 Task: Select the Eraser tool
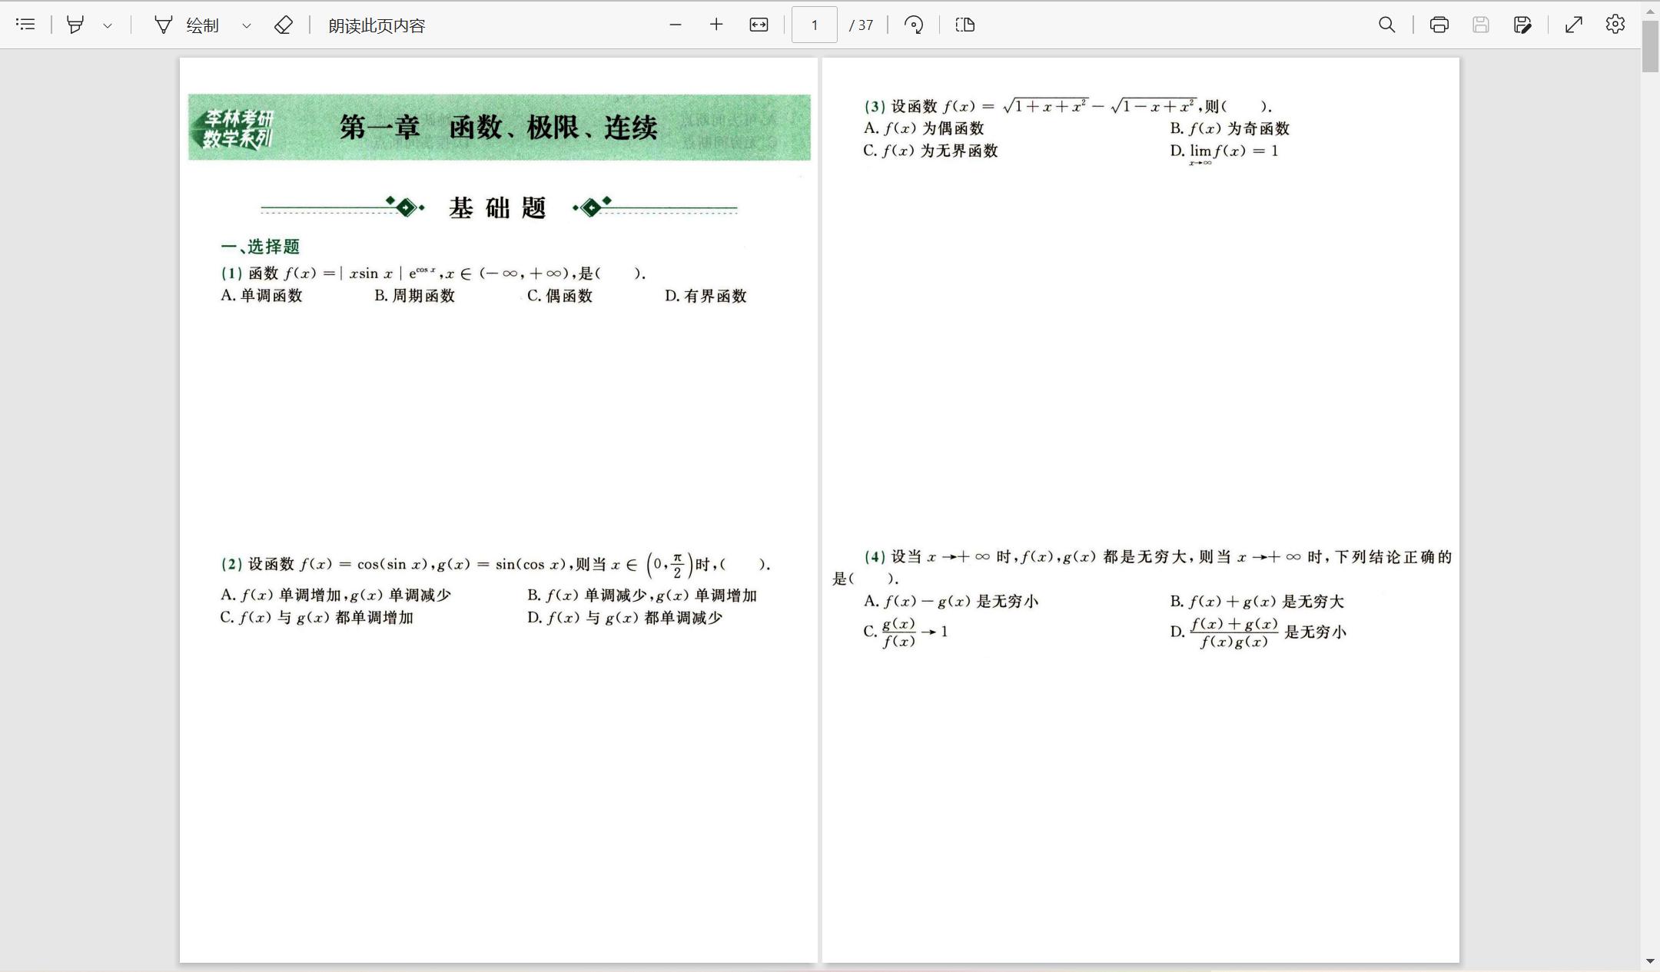(x=283, y=25)
